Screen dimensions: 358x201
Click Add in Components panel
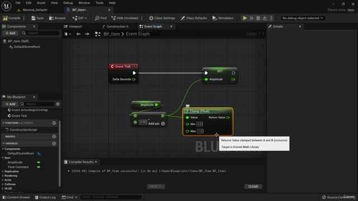click(10, 33)
